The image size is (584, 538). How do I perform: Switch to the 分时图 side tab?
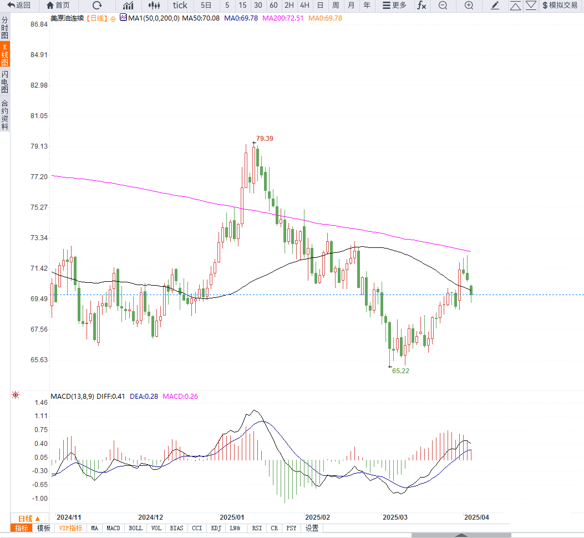click(x=5, y=28)
